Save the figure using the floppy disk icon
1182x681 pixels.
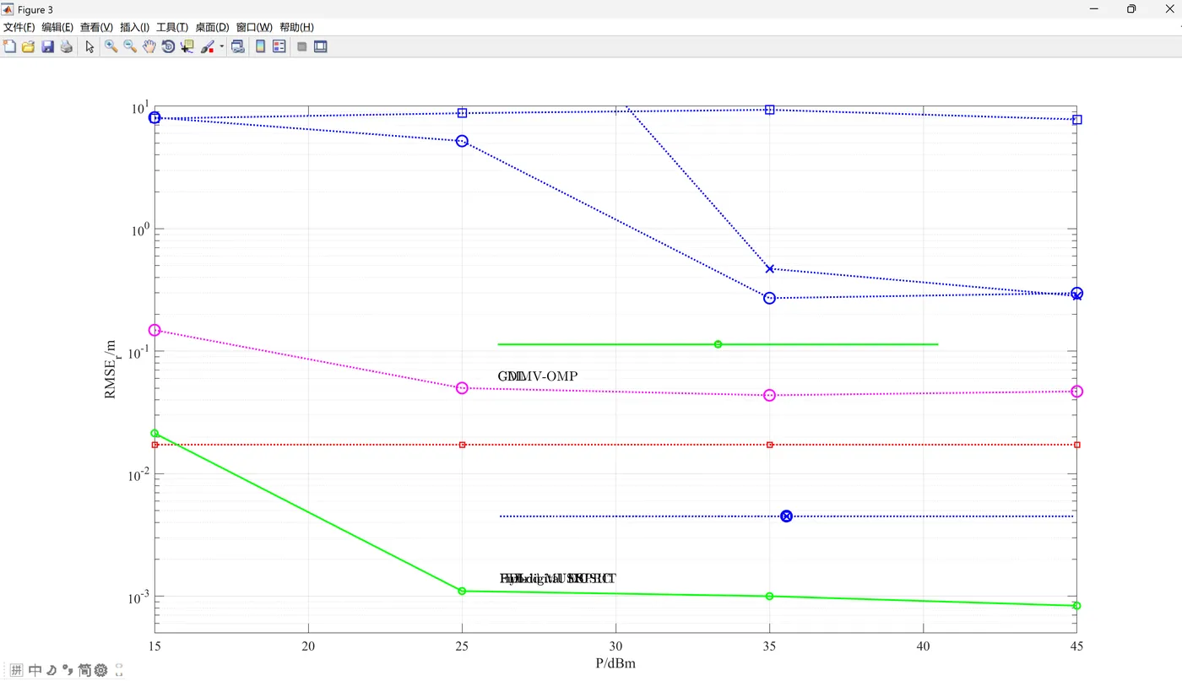(47, 46)
